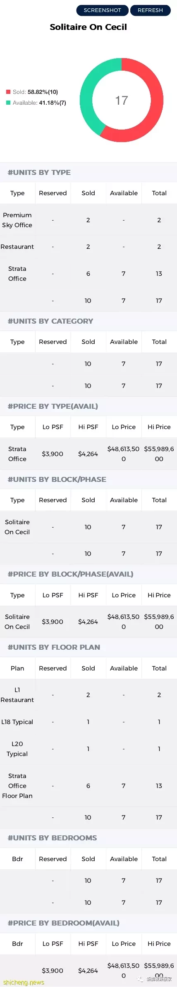177x987 pixels.
Task: Click the 17 in the donut center
Action: 122,100
